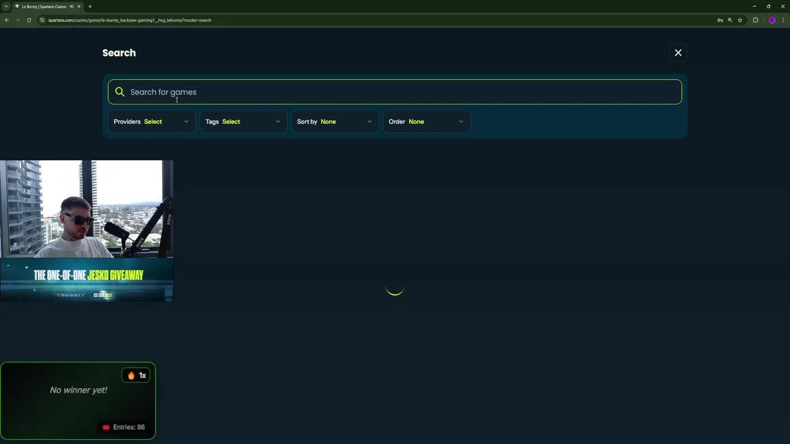Close the Search modal with the X button

(678, 53)
